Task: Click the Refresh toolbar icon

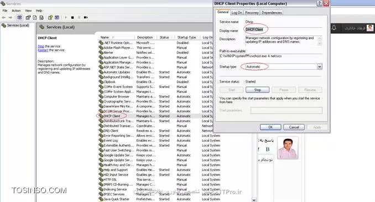Action: tap(35, 18)
